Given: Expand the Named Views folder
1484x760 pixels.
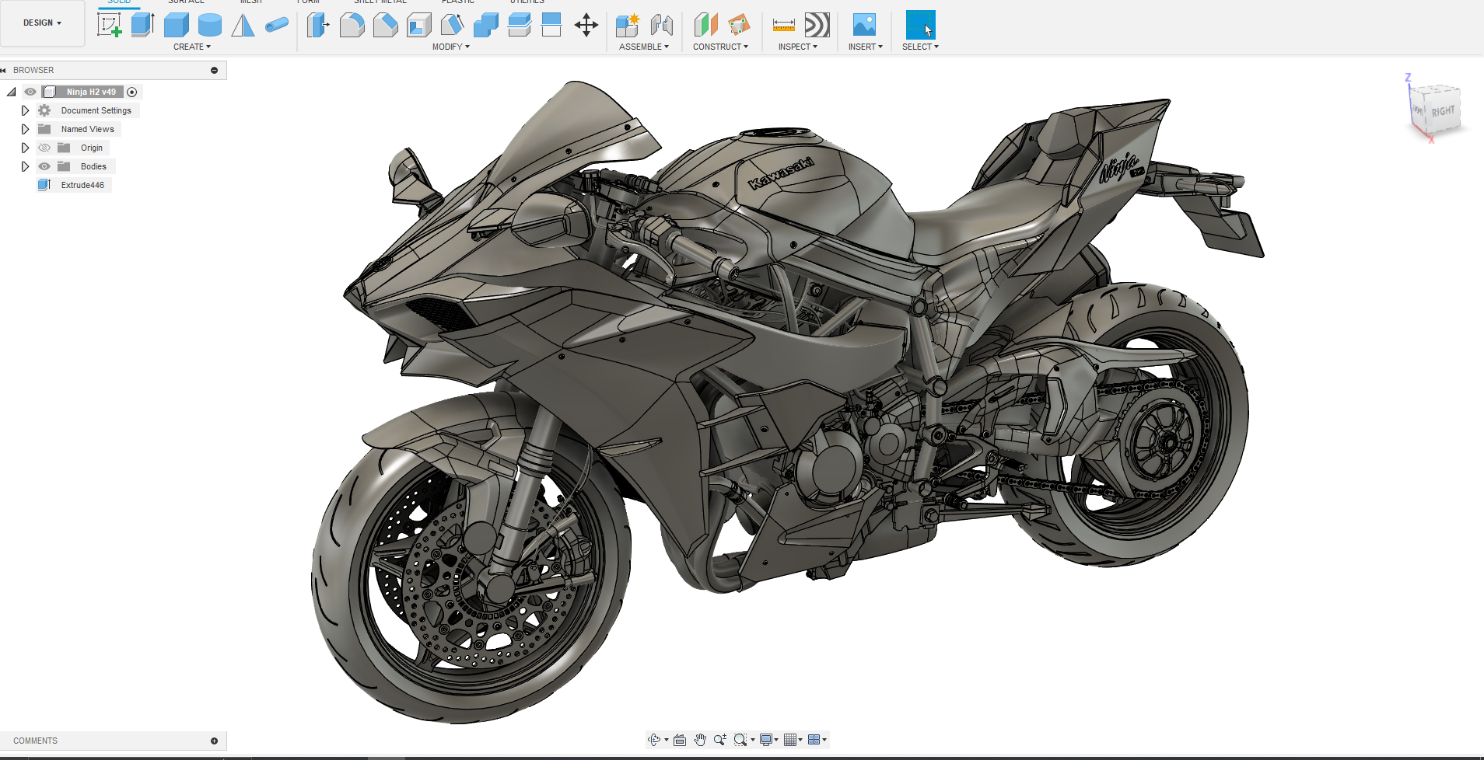Looking at the screenshot, I should click(25, 129).
